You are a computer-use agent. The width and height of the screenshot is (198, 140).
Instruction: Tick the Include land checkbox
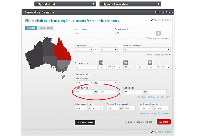pos(76,74)
